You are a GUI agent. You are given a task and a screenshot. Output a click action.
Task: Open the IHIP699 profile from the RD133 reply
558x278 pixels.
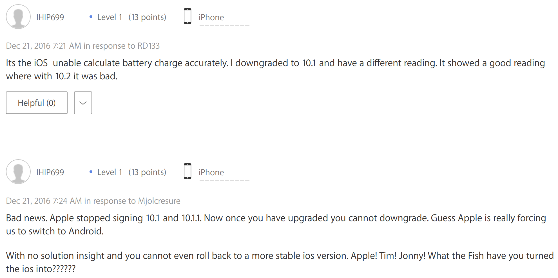tap(50, 17)
